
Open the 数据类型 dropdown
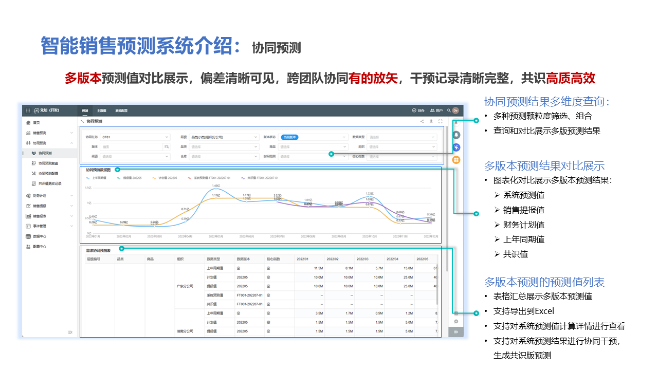[401, 137]
